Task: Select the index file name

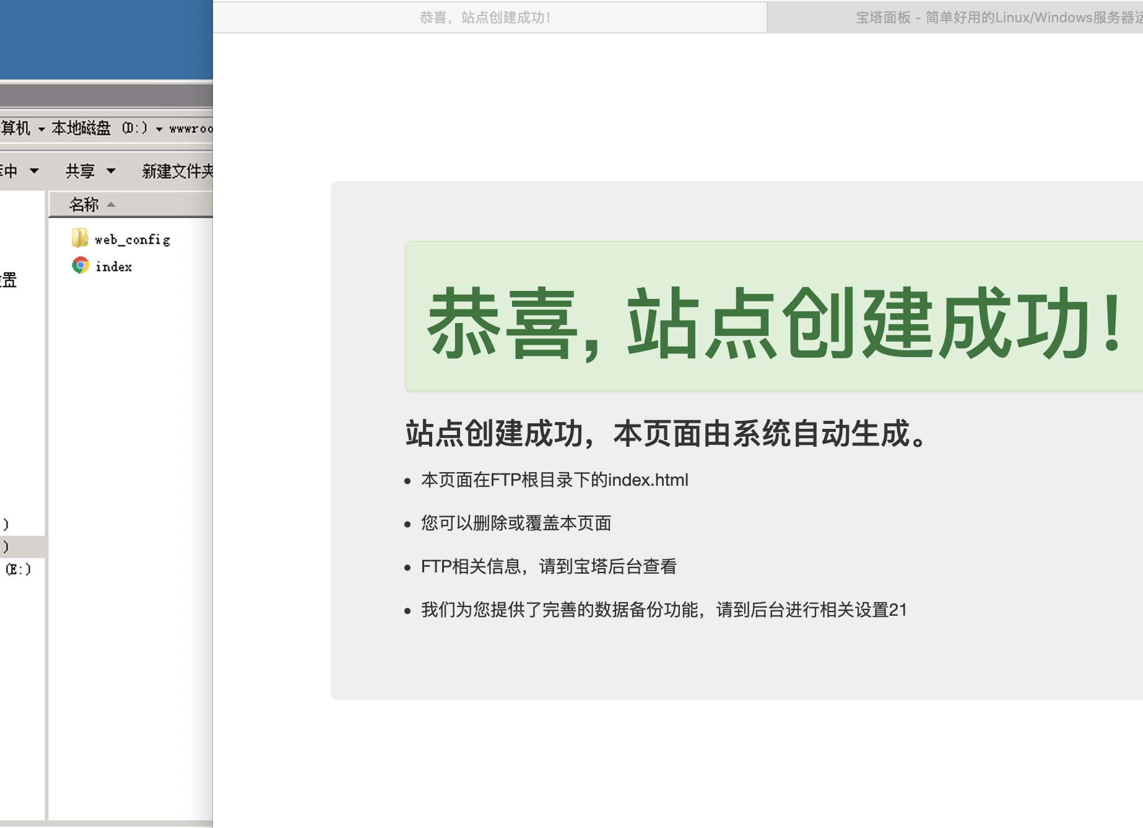Action: click(114, 267)
